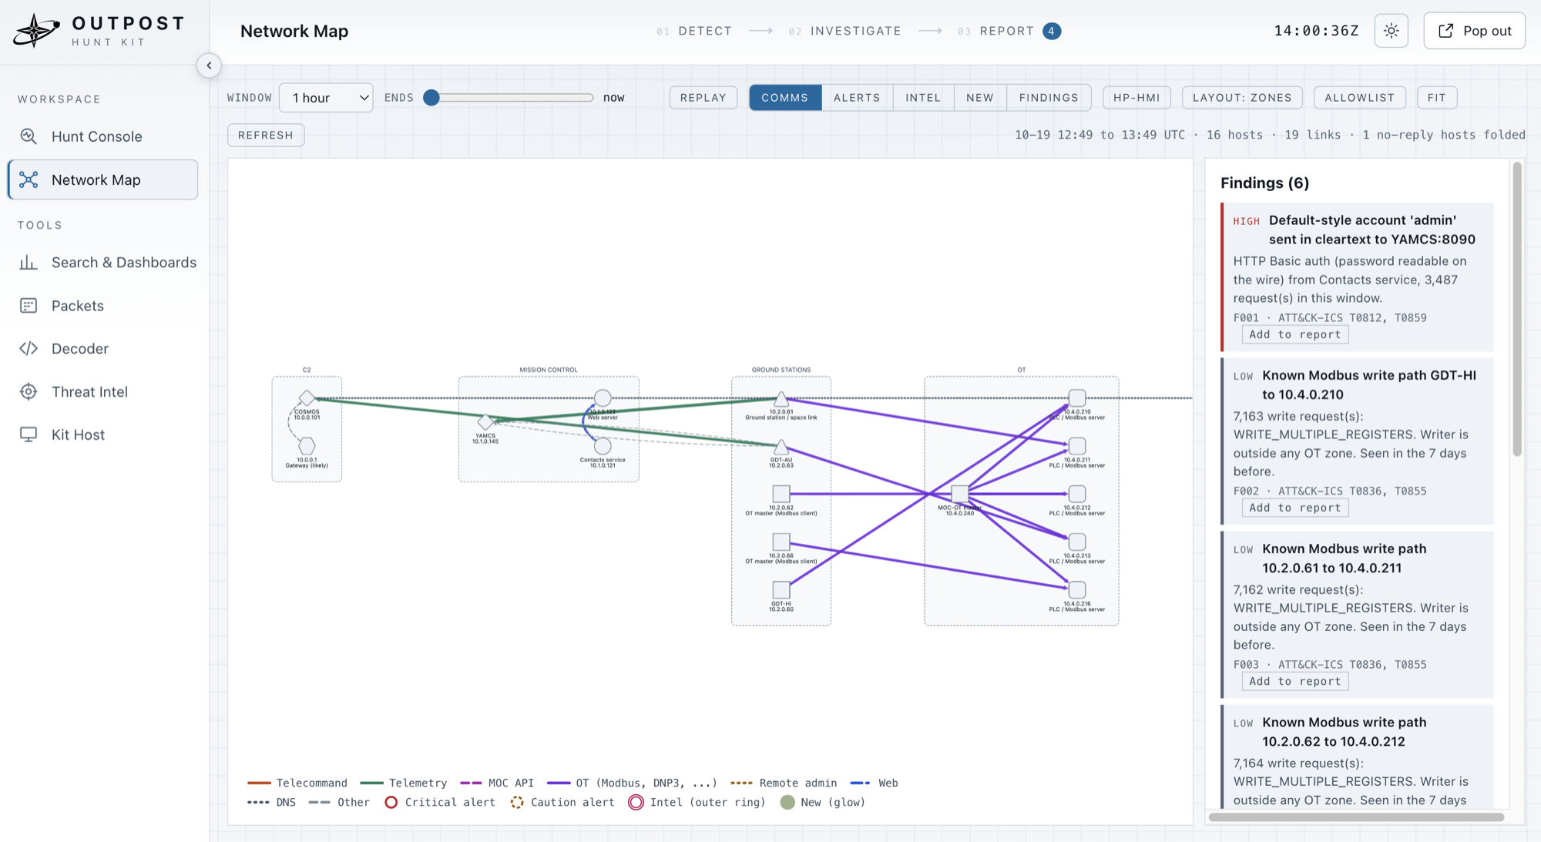Image resolution: width=1541 pixels, height=842 pixels.
Task: Click the Findings panel vertical scrollbar
Action: tap(1517, 309)
